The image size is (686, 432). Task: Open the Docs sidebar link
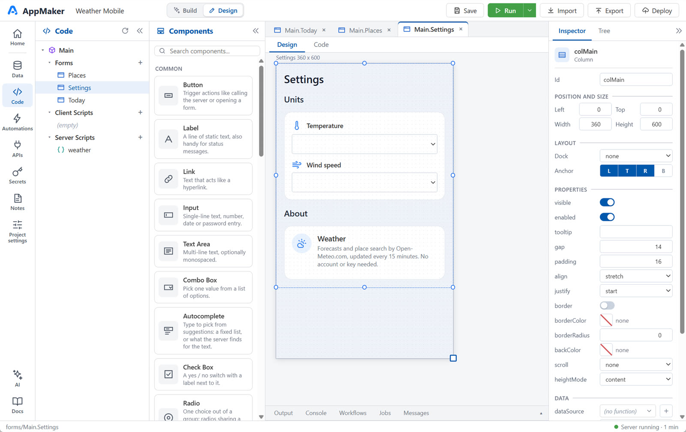[17, 405]
